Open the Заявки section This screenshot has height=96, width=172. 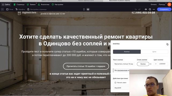tap(31, 5)
